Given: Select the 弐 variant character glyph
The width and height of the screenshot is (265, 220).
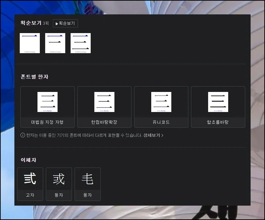Looking at the screenshot, I should [x=59, y=179].
